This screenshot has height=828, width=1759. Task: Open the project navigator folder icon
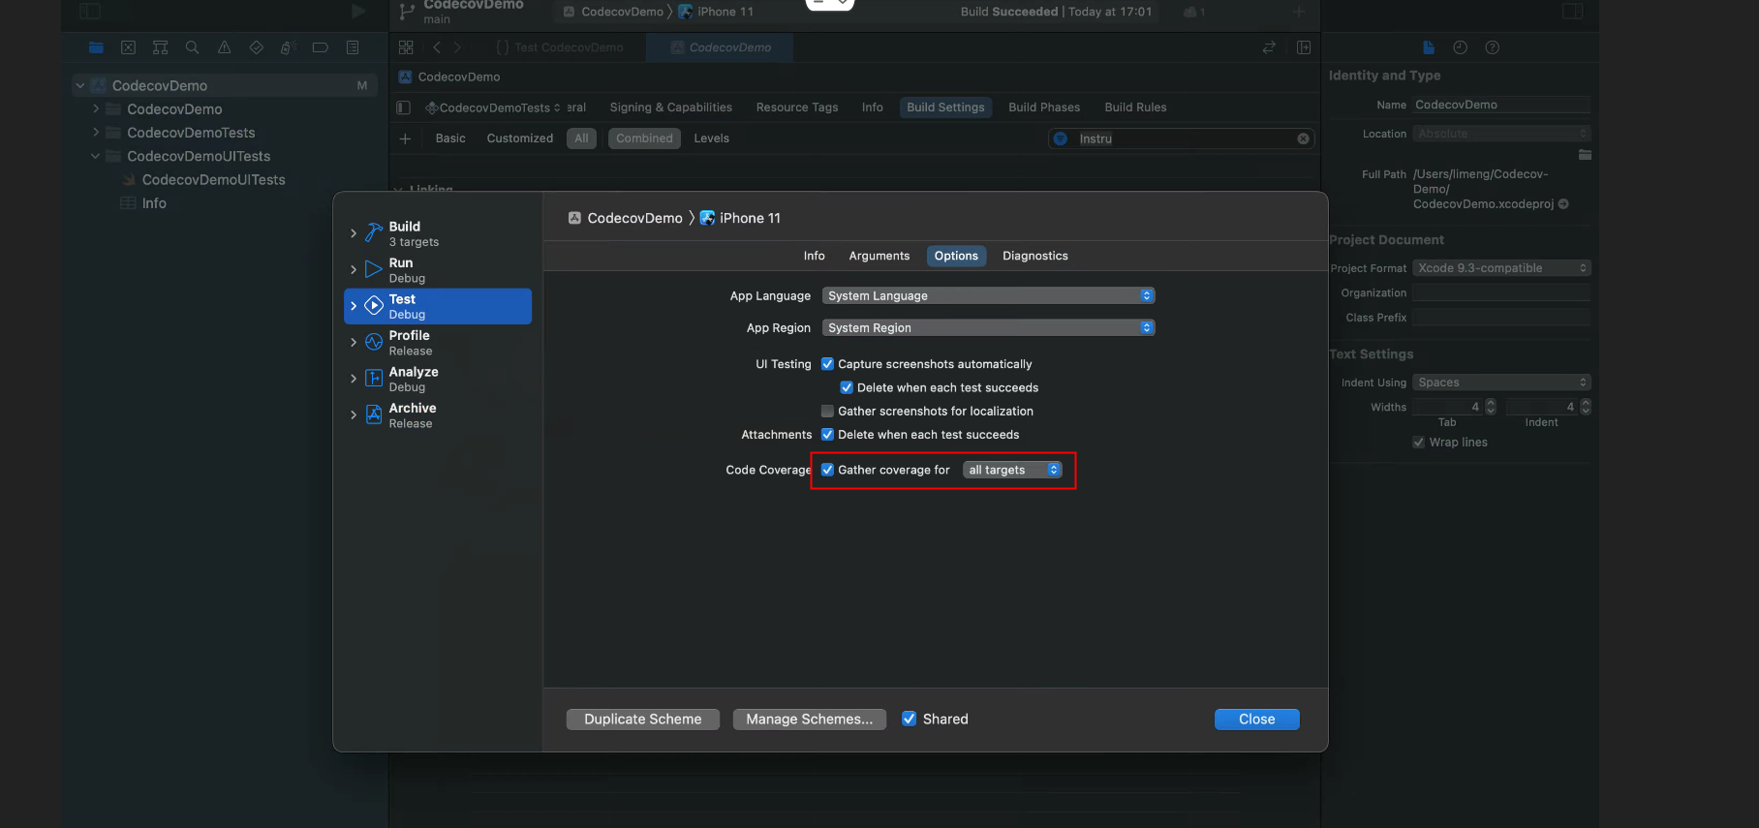tap(96, 47)
